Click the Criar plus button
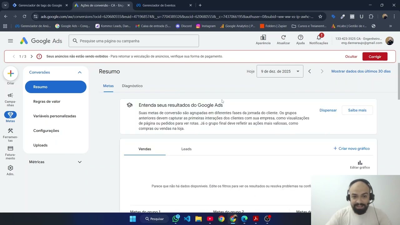400x225 pixels. [11, 73]
